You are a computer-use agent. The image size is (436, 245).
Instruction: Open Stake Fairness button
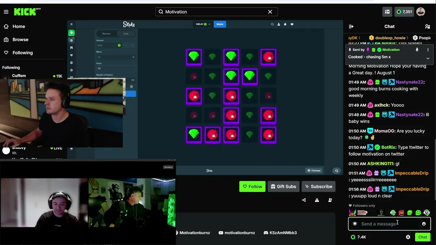click(x=314, y=170)
